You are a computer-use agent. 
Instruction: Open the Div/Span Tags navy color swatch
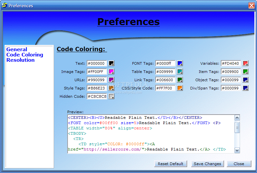click(245, 88)
